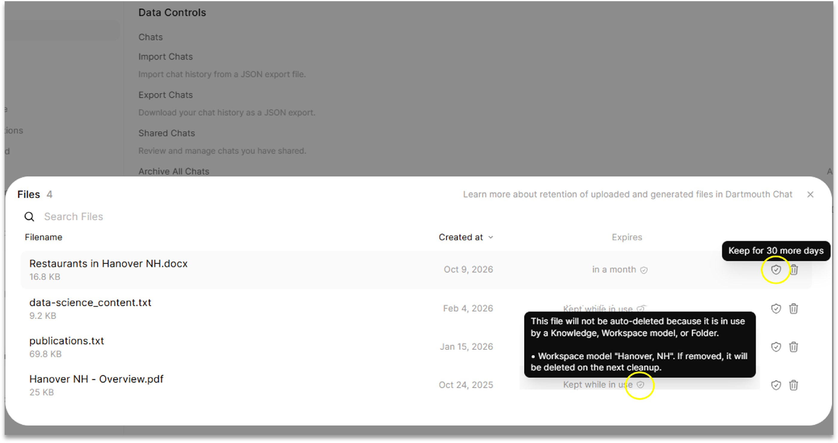Click the 'in a month' expiry text

(614, 270)
